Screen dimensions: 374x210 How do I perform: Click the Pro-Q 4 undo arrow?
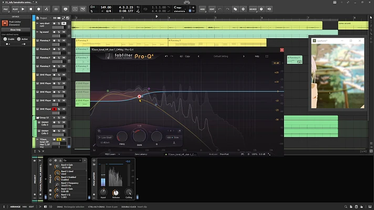166,56
